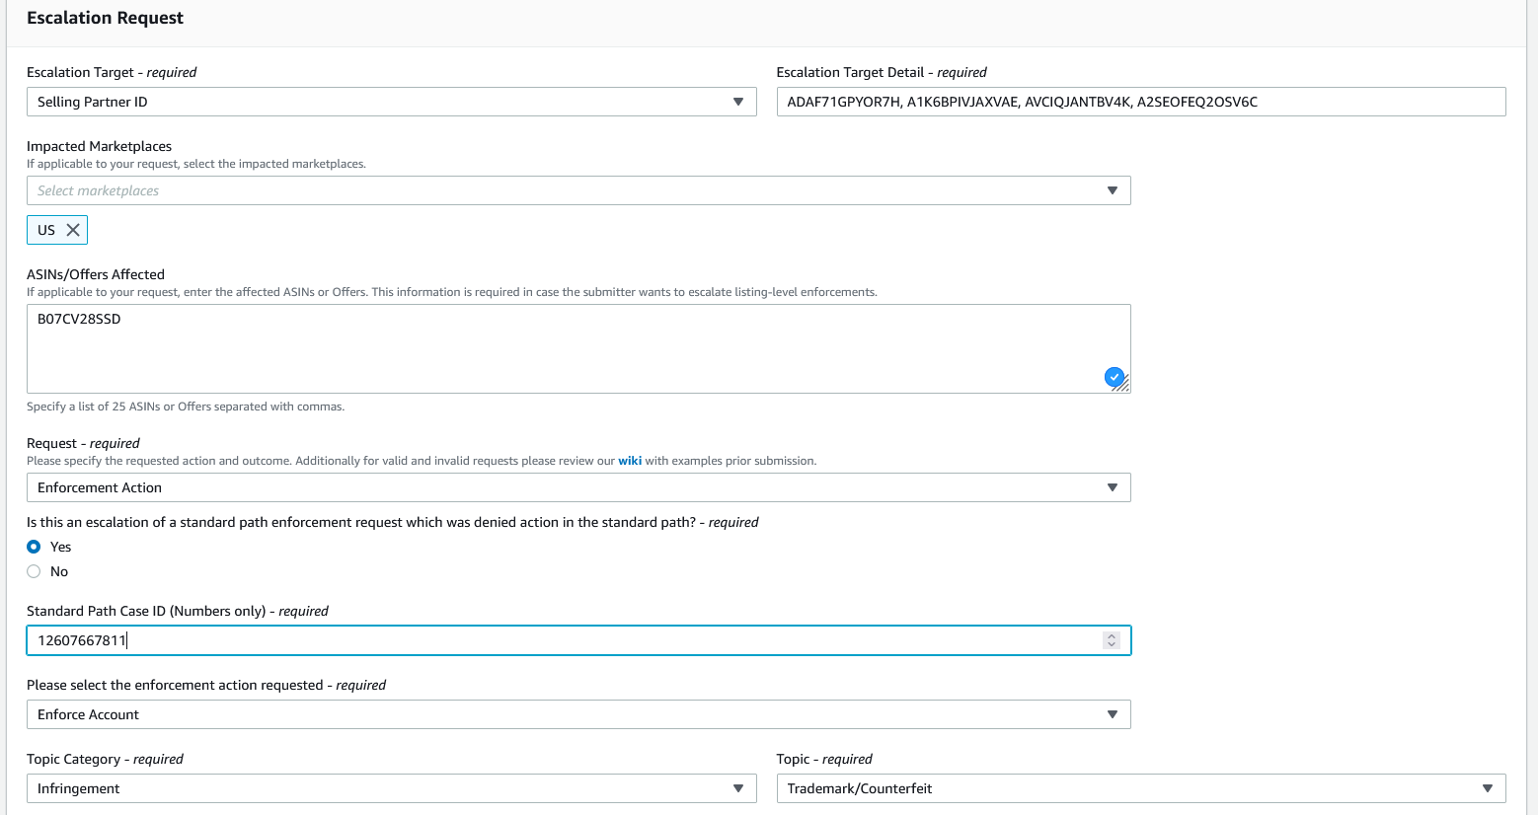Open the Enforce Account dropdown
The image size is (1538, 815).
click(578, 714)
